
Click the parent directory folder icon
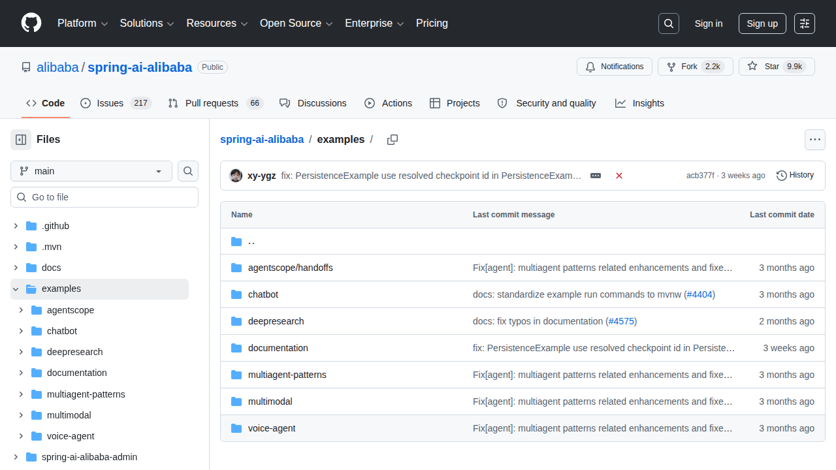point(236,242)
